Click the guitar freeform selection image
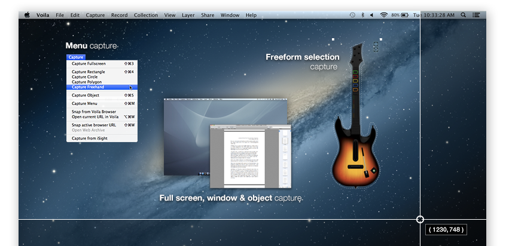 (355, 115)
